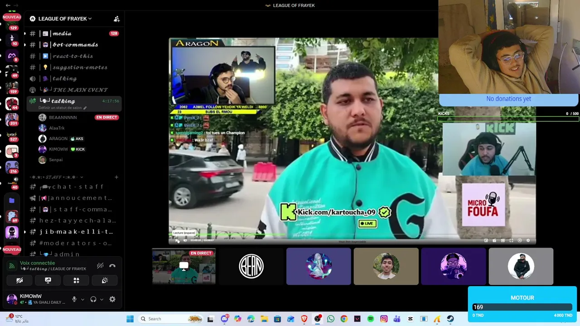This screenshot has width=580, height=326.
Task: Open the server folder icon in sidebar
Action: [x=12, y=200]
